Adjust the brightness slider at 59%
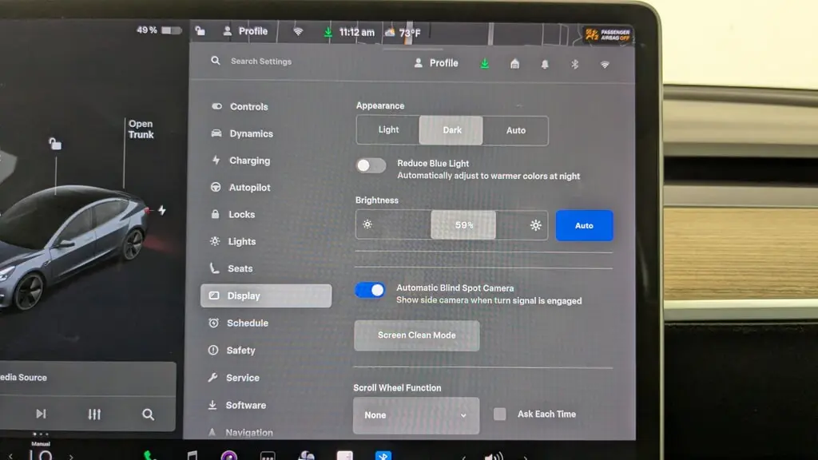Viewport: 818px width, 460px height. tap(463, 225)
